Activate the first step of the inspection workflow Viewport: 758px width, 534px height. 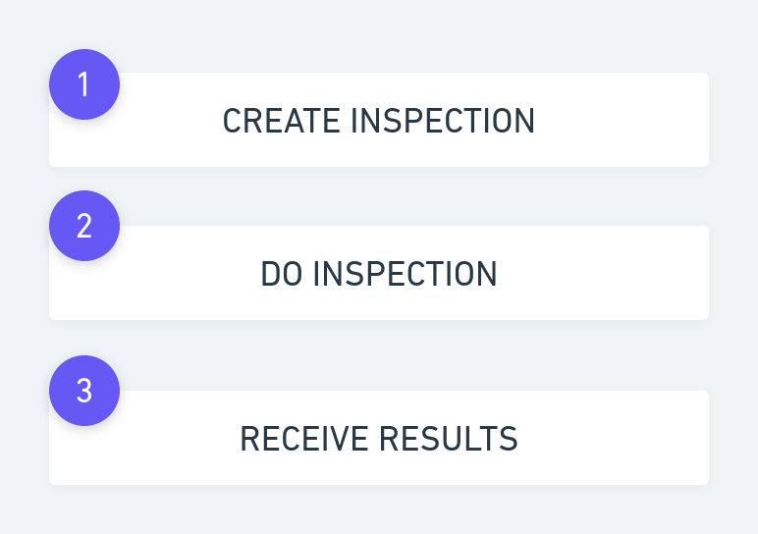379,120
